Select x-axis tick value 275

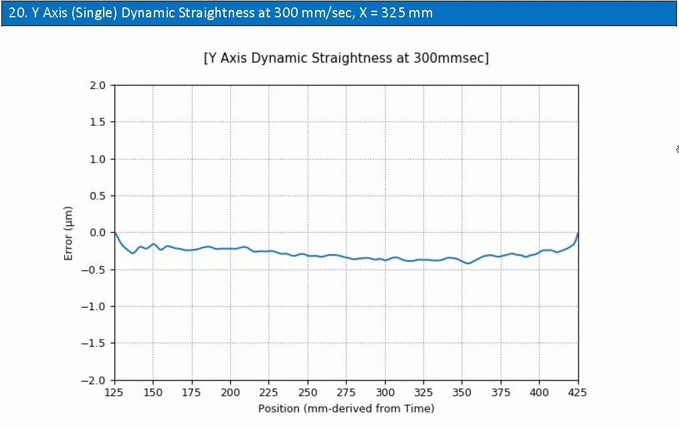coord(347,393)
